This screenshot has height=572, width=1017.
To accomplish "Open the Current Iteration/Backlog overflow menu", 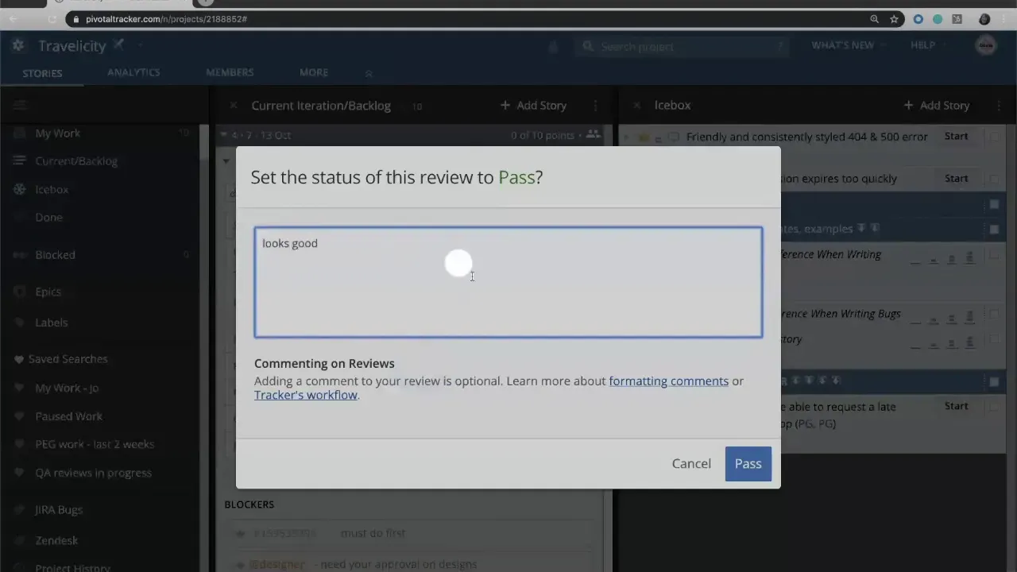I will click(x=594, y=105).
